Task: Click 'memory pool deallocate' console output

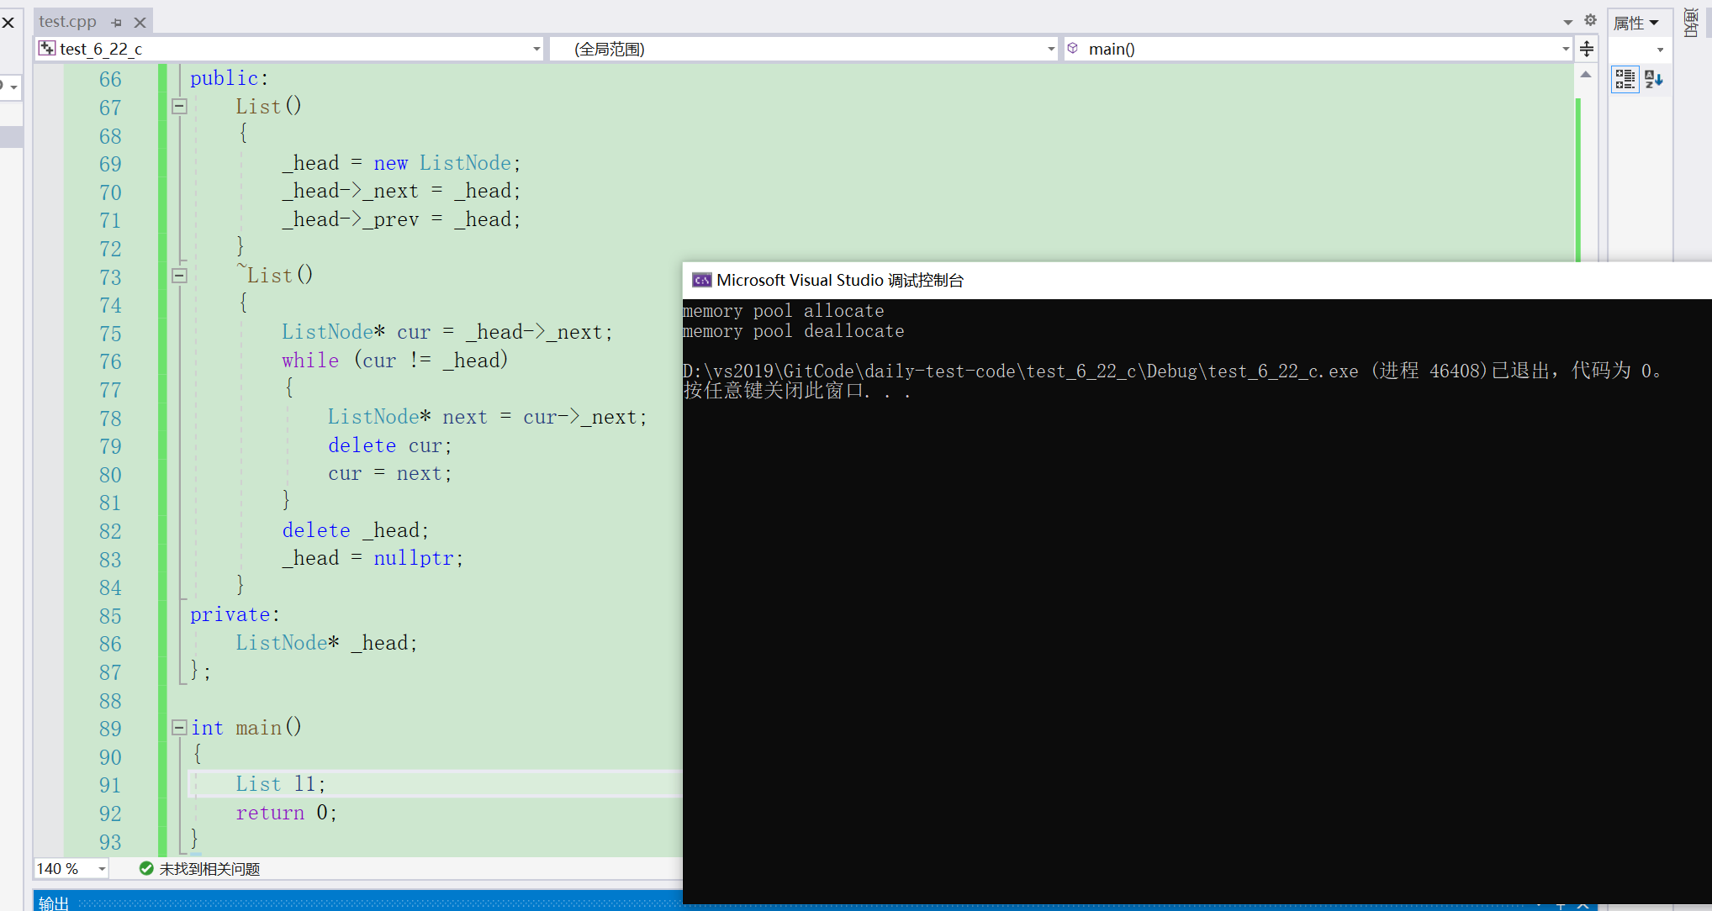Action: [793, 331]
